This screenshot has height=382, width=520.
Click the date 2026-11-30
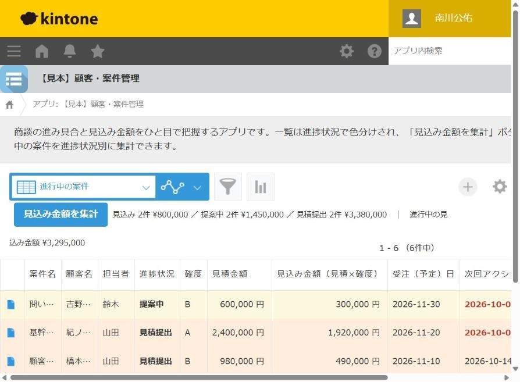416,304
